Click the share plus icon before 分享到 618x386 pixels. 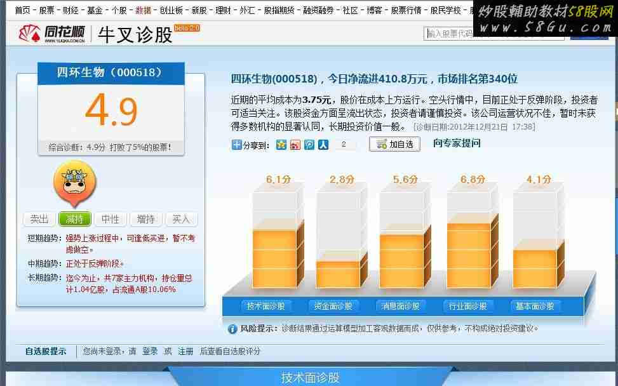[x=236, y=145]
